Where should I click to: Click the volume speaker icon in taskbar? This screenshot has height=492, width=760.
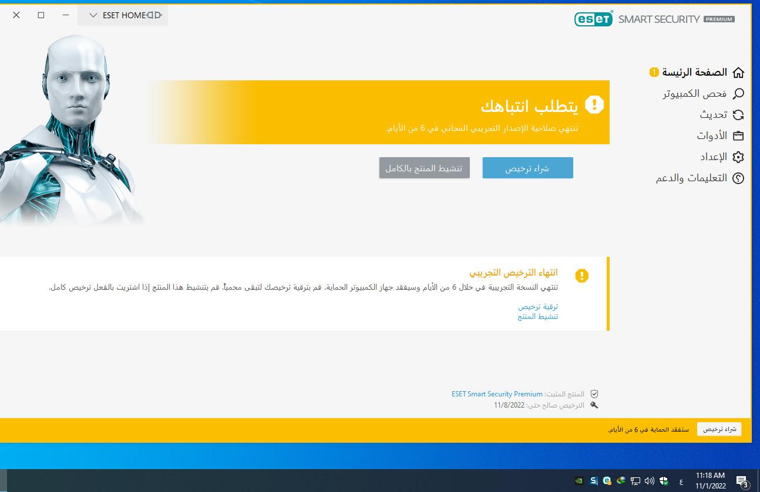[x=650, y=481]
